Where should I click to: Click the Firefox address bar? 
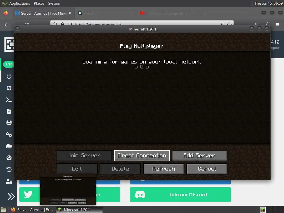click(142, 23)
